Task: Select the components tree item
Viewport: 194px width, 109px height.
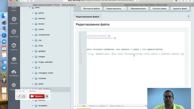Action: click(44, 35)
